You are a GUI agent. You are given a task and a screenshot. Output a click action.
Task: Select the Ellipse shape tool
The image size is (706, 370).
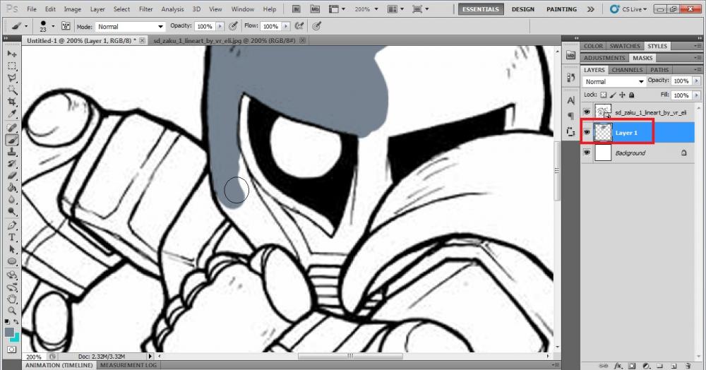pos(12,261)
